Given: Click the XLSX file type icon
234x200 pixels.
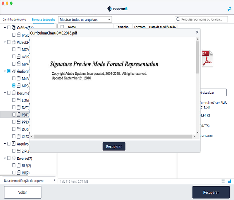Looking at the screenshot, I should [18, 136].
